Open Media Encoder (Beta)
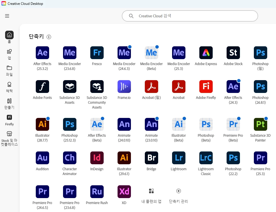Screen dimensions: 276x212 [x=151, y=53]
